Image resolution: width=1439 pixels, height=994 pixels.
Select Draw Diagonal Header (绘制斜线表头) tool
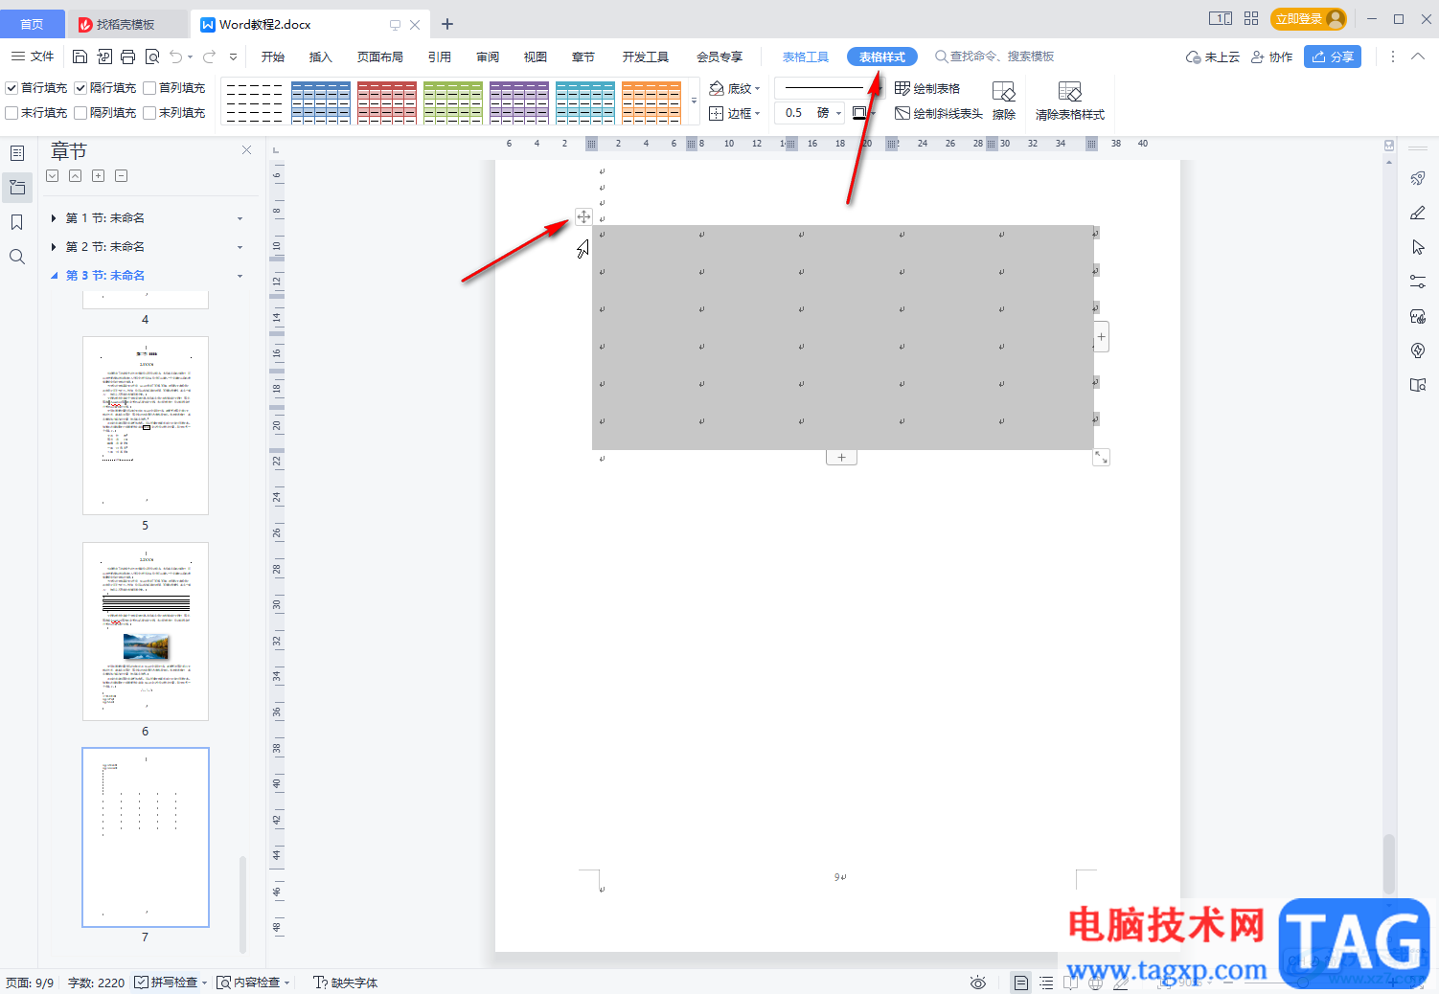click(x=939, y=113)
